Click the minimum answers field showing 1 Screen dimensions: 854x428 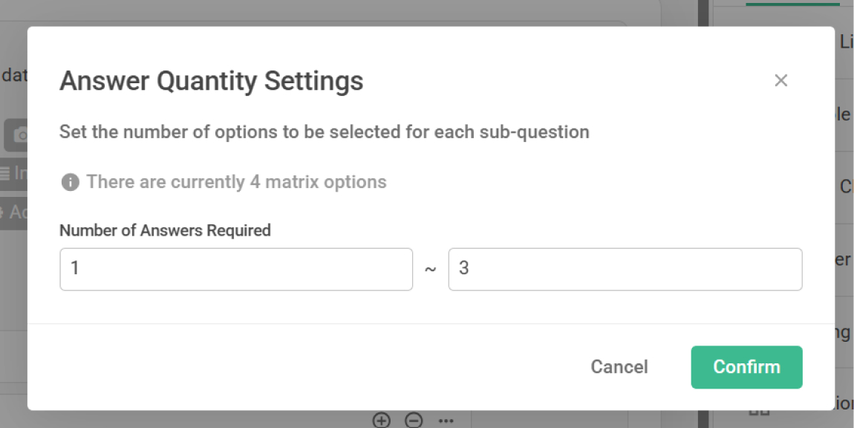click(235, 269)
